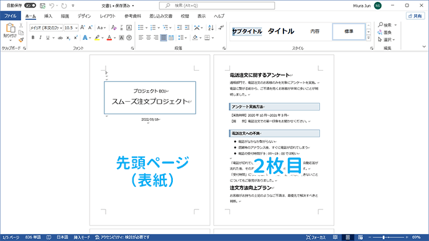The image size is (429, 241).
Task: Toggle italic formatting
Action: point(40,38)
